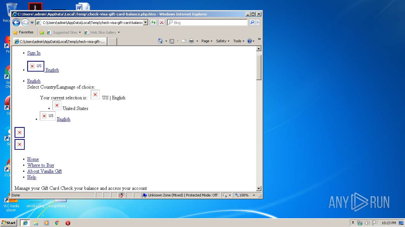Open a new blank tab
405x227 pixels.
112,42
